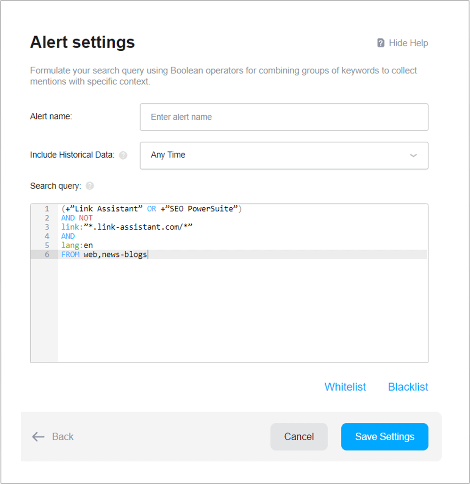Click the Hide Help question icon
This screenshot has height=484, width=470.
tap(381, 43)
